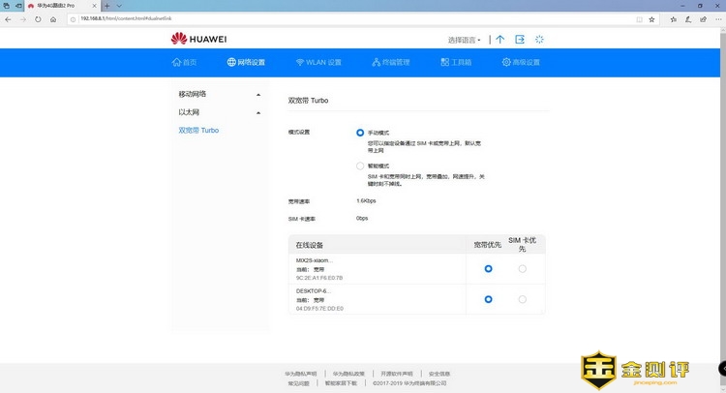Click the loading spinner icon in header
This screenshot has height=393, width=726.
(x=540, y=40)
